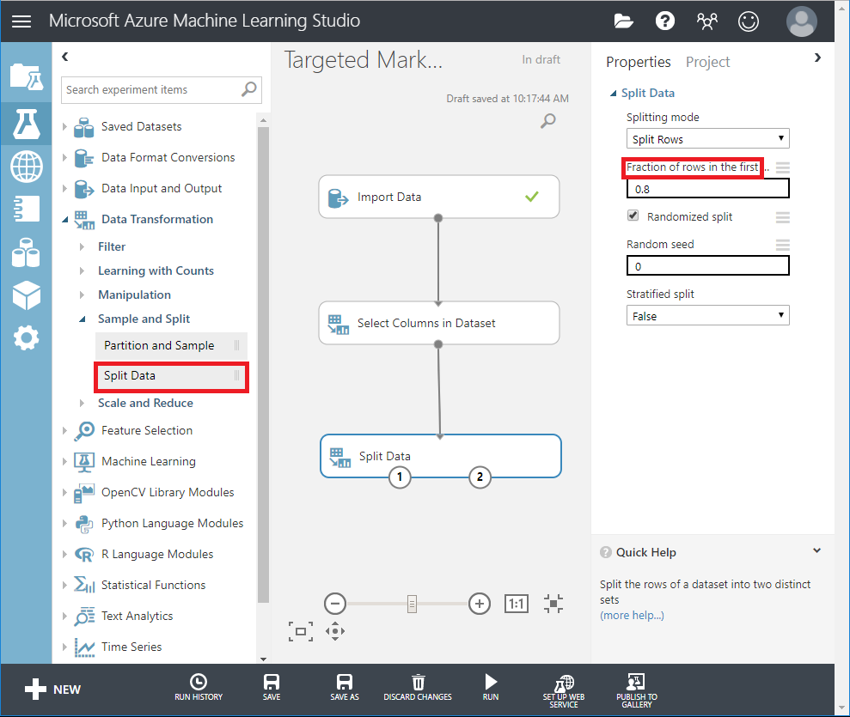Click Discard Changes trash icon
This screenshot has width=850, height=717.
pyautogui.click(x=418, y=682)
